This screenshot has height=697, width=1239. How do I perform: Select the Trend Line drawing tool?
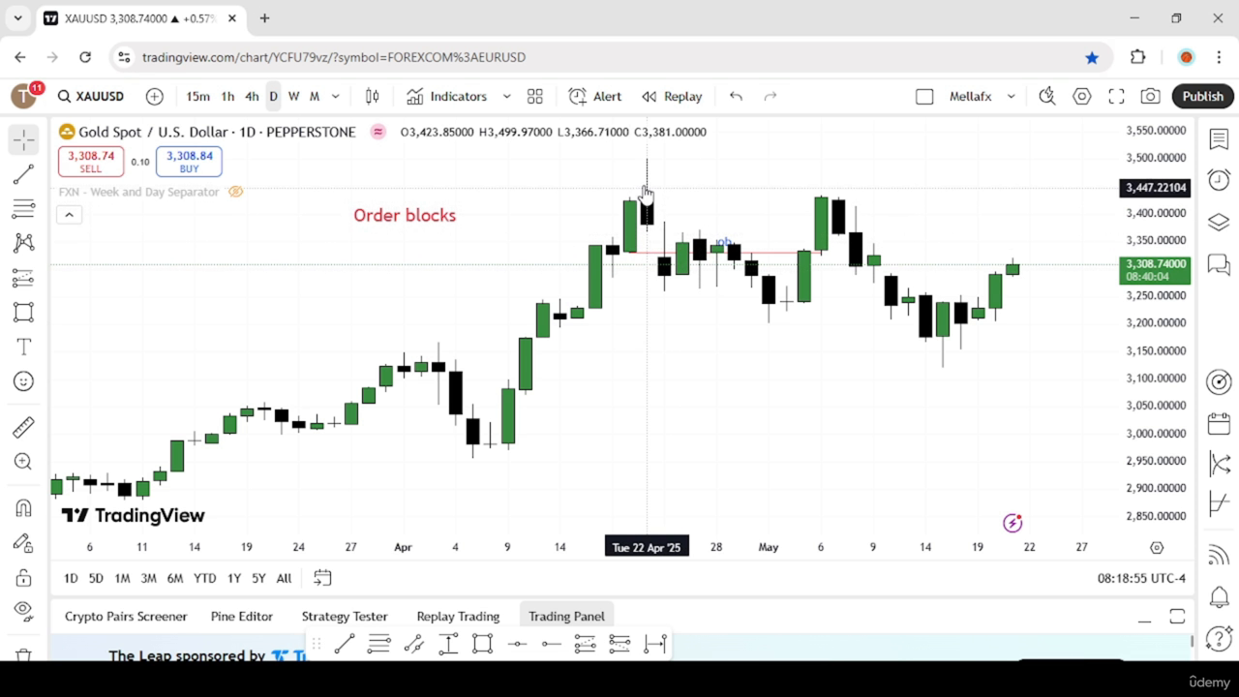[x=23, y=174]
